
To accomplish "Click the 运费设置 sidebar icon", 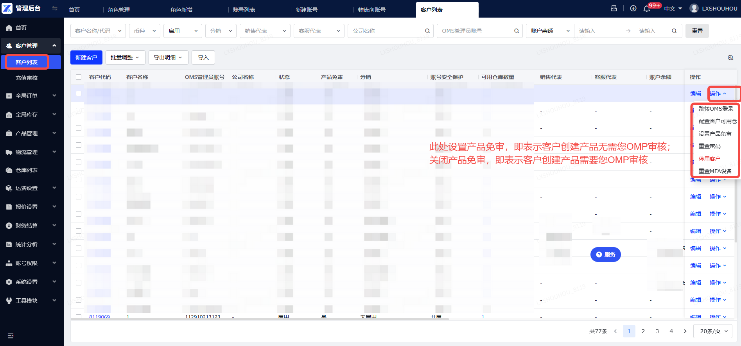I will pos(9,188).
